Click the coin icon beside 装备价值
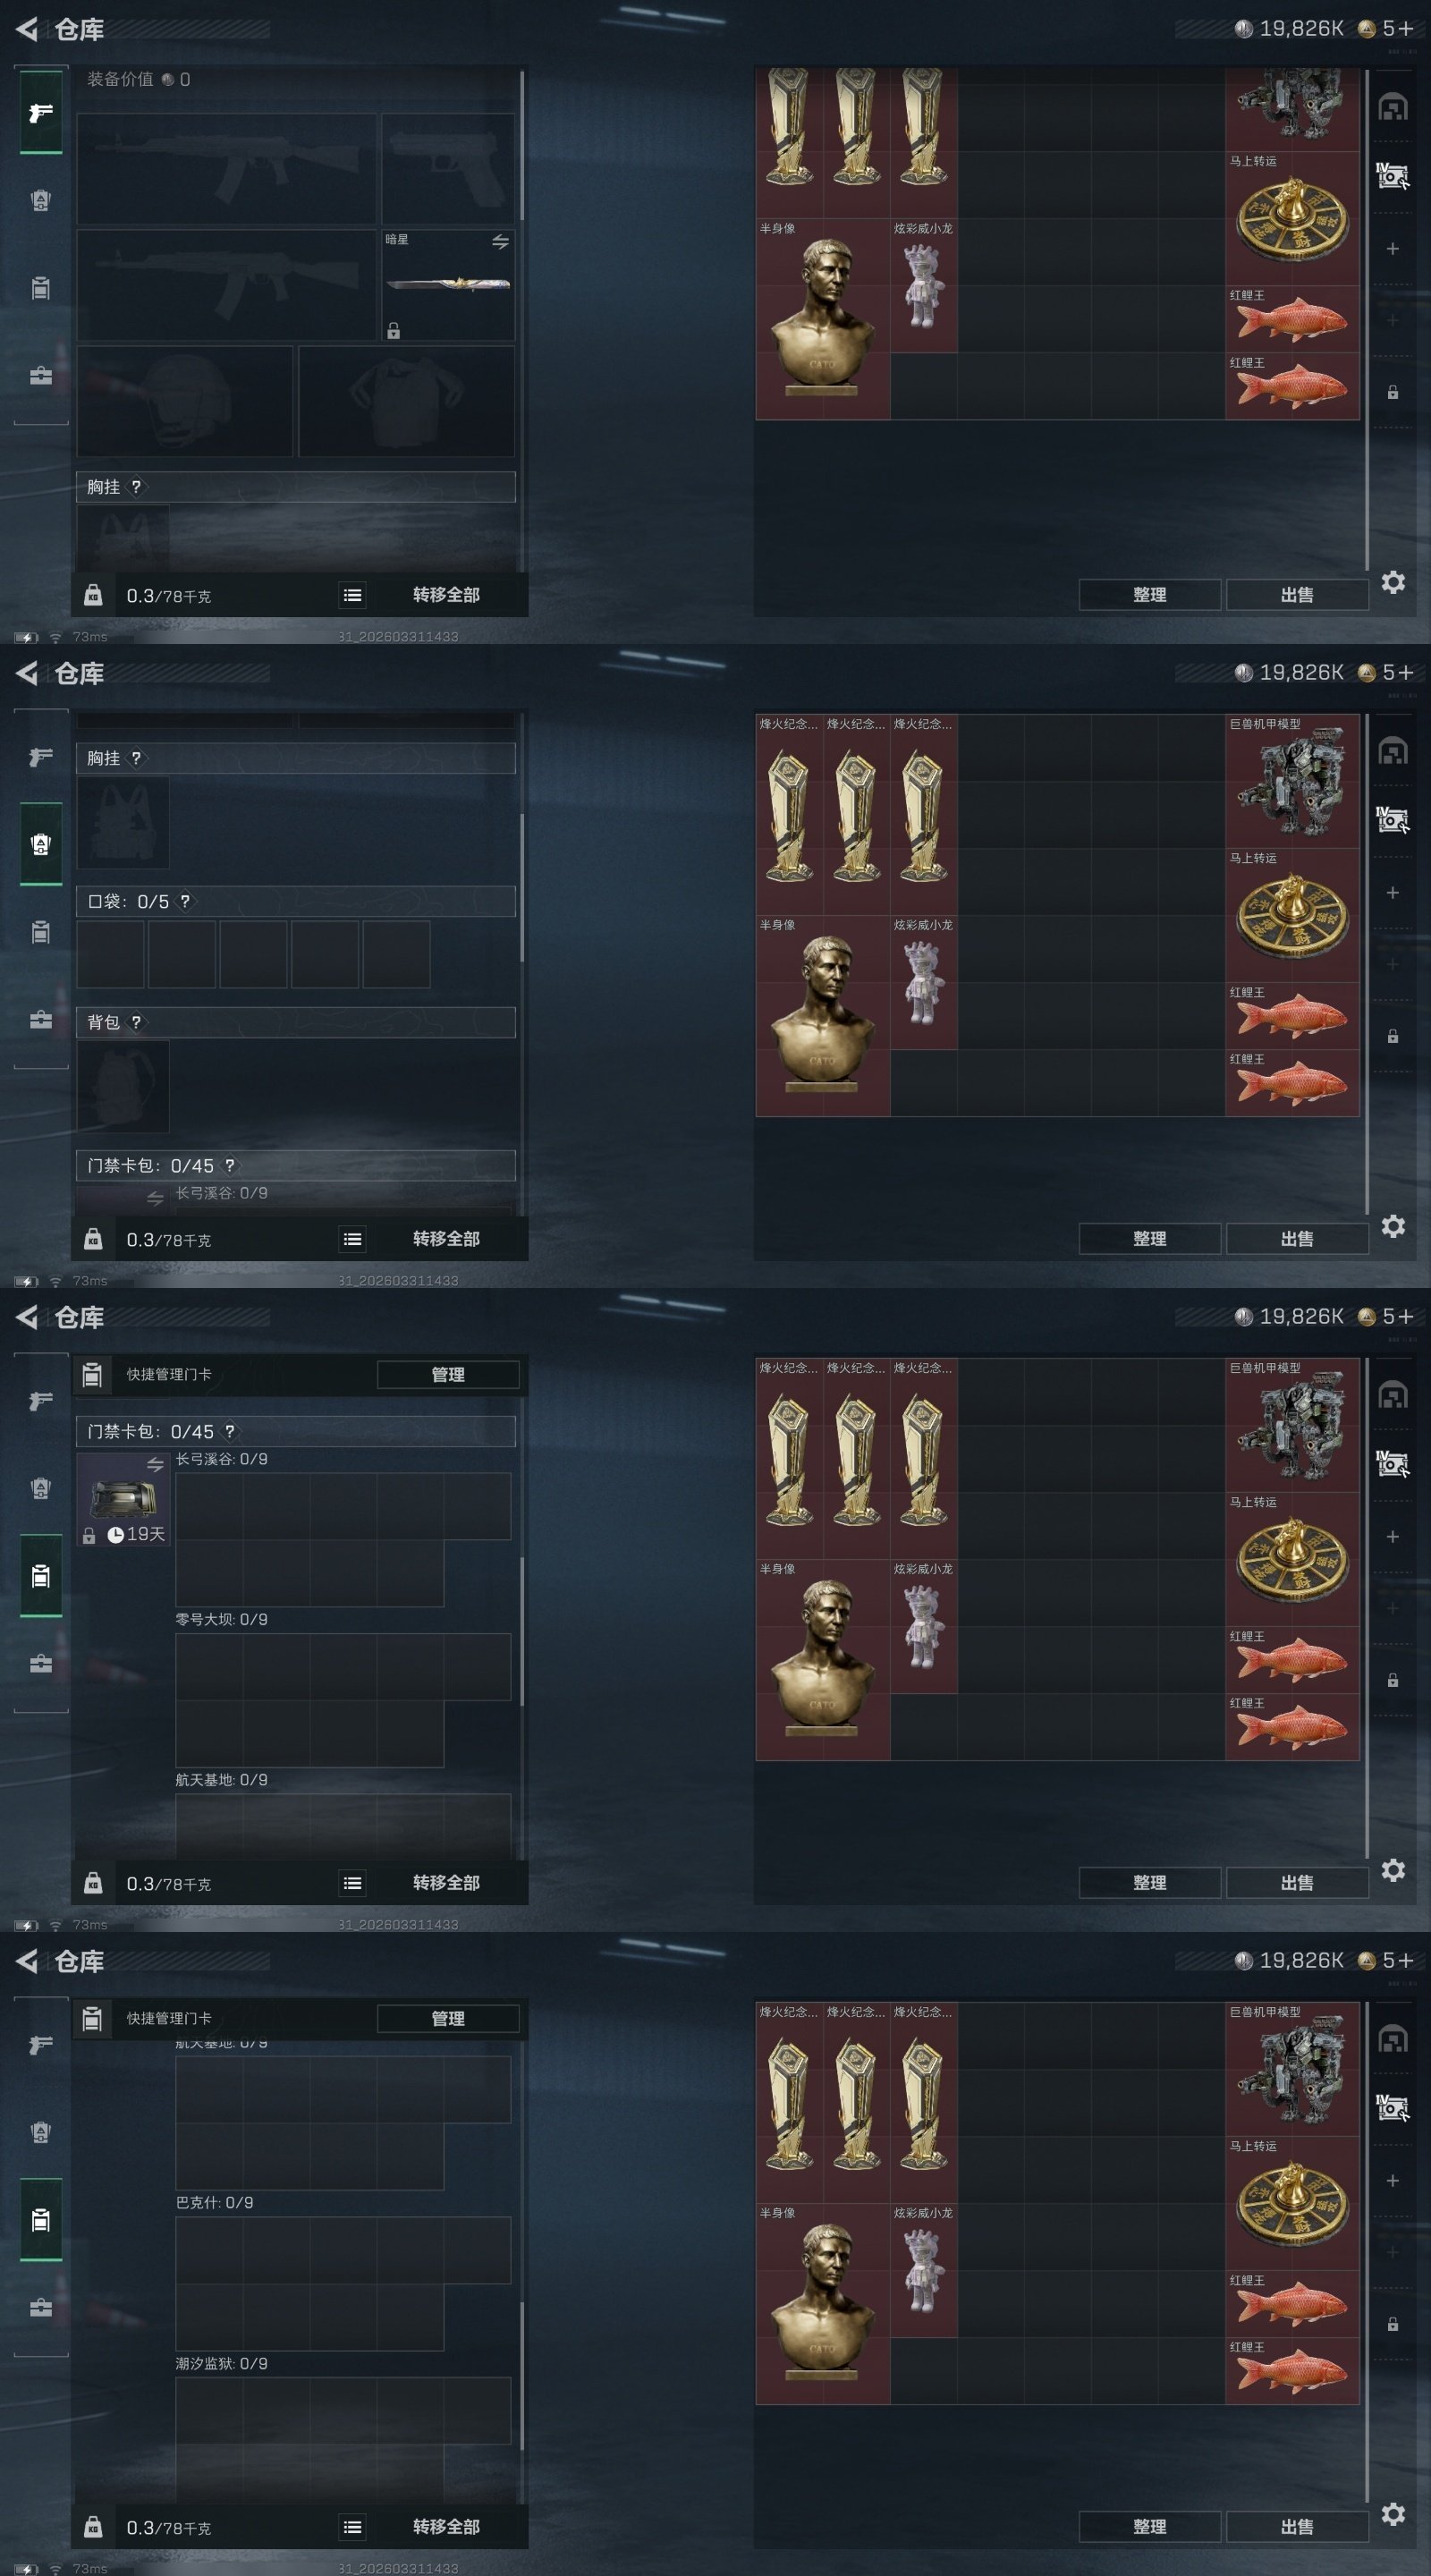Image resolution: width=1431 pixels, height=2576 pixels. click(167, 80)
